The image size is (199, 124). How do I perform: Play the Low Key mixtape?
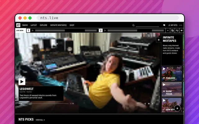164,100
